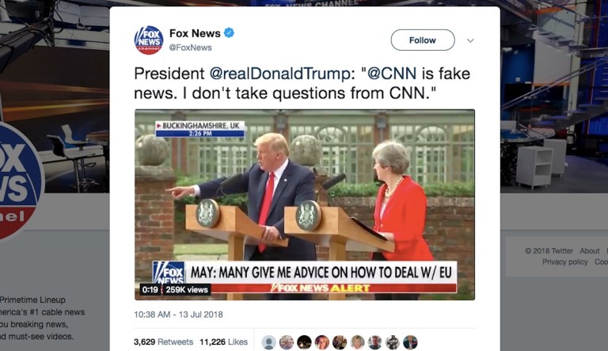Image resolution: width=608 pixels, height=351 pixels.
Task: Open the About footer link
Action: (589, 251)
